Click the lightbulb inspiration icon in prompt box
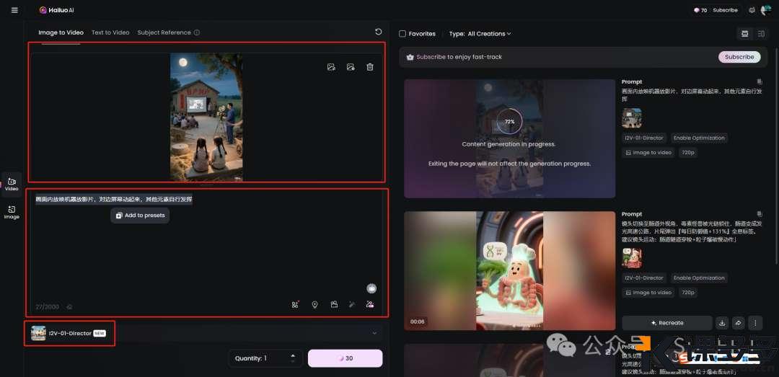 (315, 305)
